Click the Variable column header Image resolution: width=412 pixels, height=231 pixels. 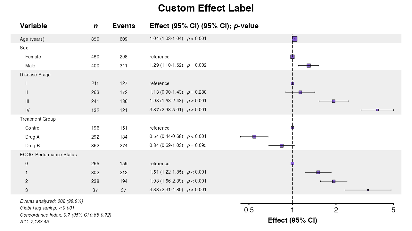[33, 26]
